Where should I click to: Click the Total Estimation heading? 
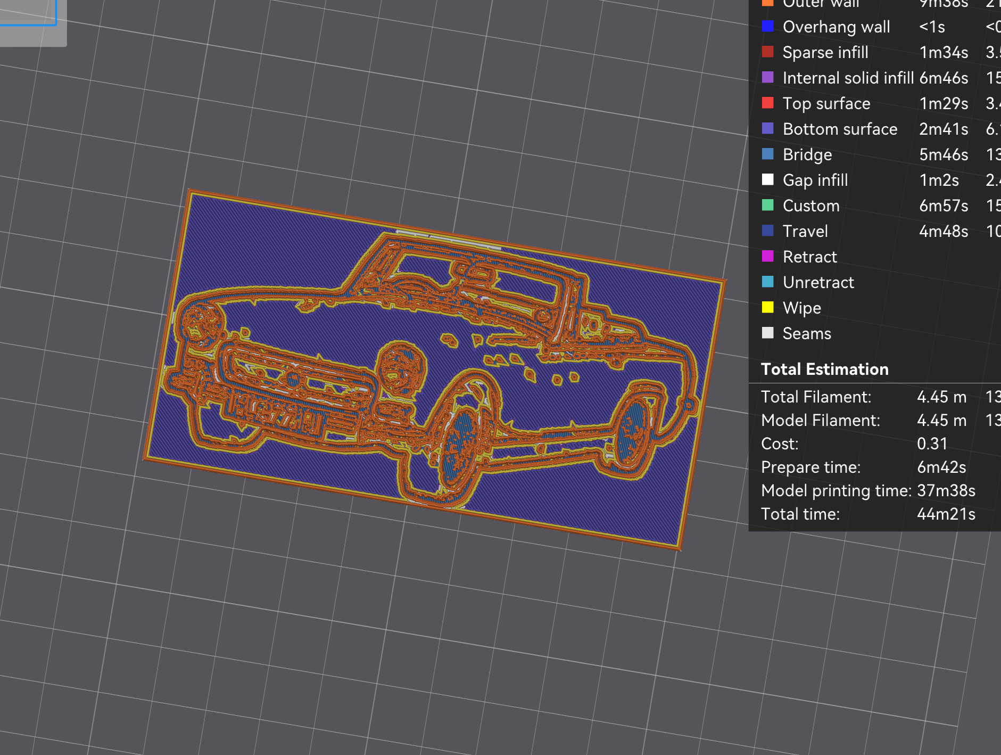coord(824,369)
